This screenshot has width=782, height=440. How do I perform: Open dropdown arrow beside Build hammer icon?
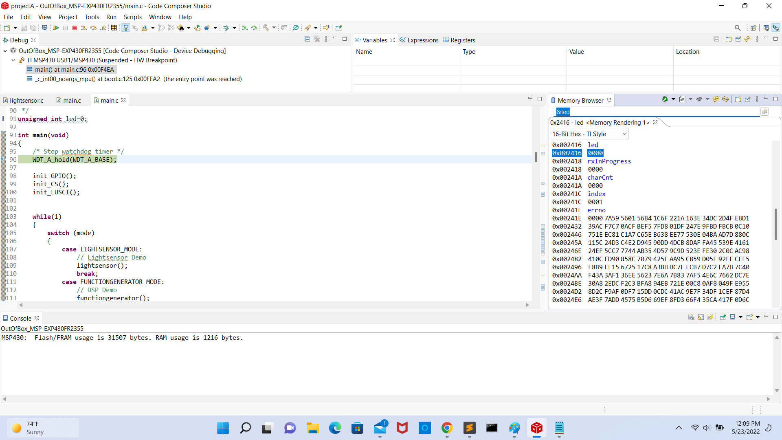click(274, 28)
